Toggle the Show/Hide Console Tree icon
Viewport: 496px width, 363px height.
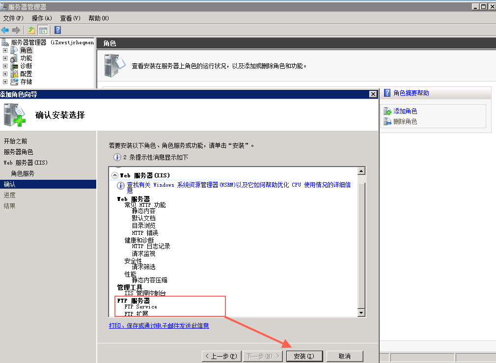pos(43,30)
